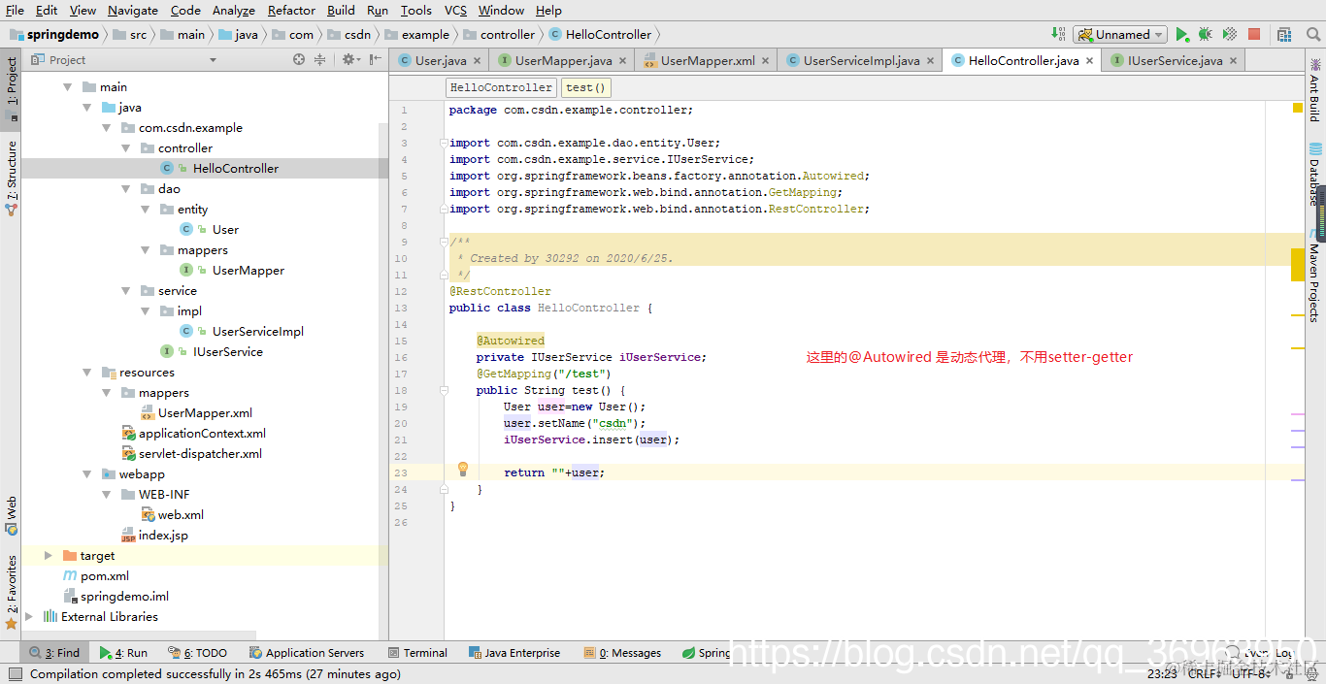Select applicationContext.xml in project tree

[x=204, y=433]
